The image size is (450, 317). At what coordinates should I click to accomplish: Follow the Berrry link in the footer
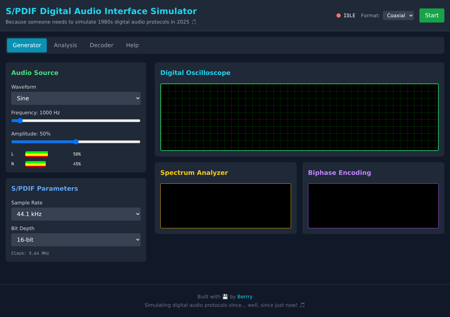pyautogui.click(x=245, y=297)
